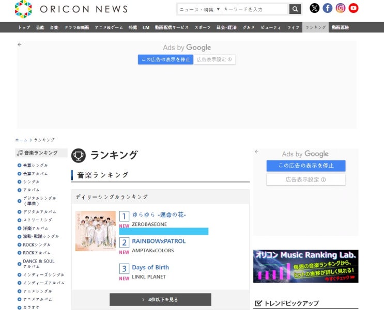Open DANCE & SOUL アルバム ranking link

(39, 264)
